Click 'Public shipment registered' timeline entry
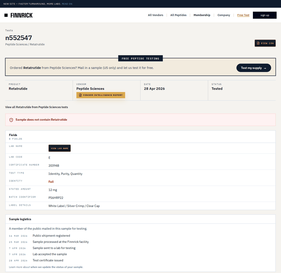The width and height of the screenshot is (281, 273). 51,236
